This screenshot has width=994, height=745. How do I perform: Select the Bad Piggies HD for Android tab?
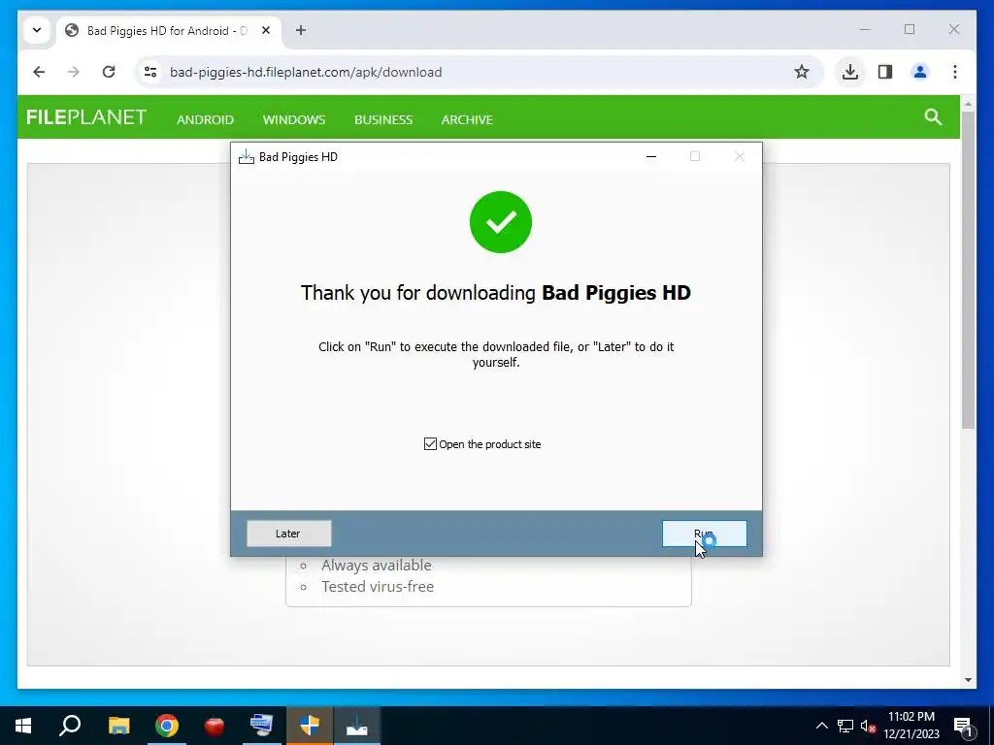tap(169, 30)
